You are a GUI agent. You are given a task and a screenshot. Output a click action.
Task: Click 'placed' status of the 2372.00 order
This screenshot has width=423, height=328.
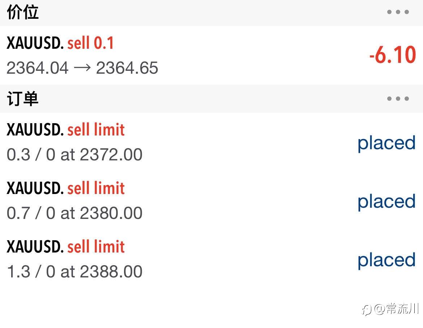[386, 143]
